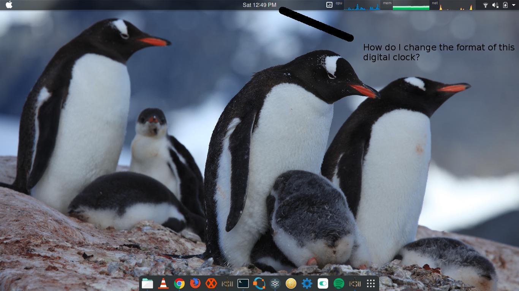This screenshot has width=519, height=291.
Task: Open the Wi-Fi indicator in the top bar
Action: [x=485, y=5]
